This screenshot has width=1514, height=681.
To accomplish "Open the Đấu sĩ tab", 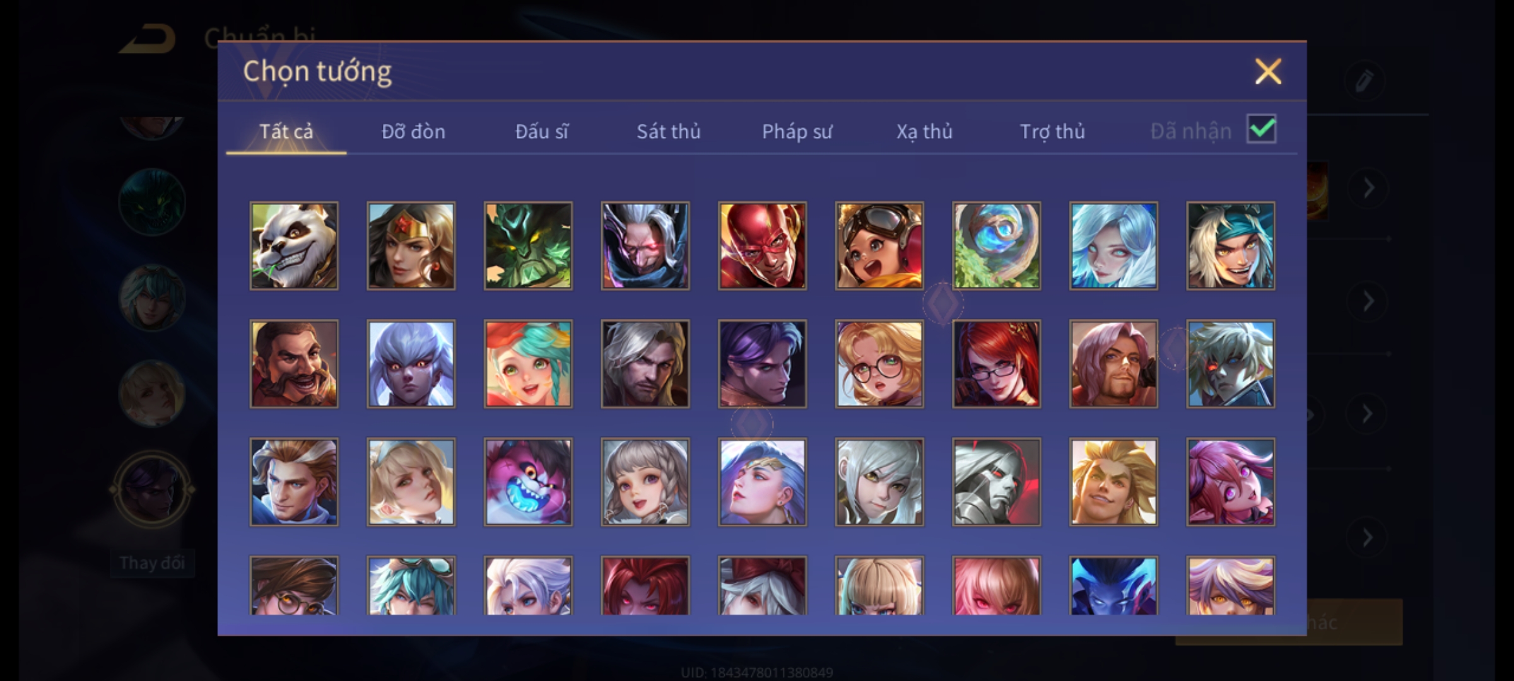I will point(542,131).
